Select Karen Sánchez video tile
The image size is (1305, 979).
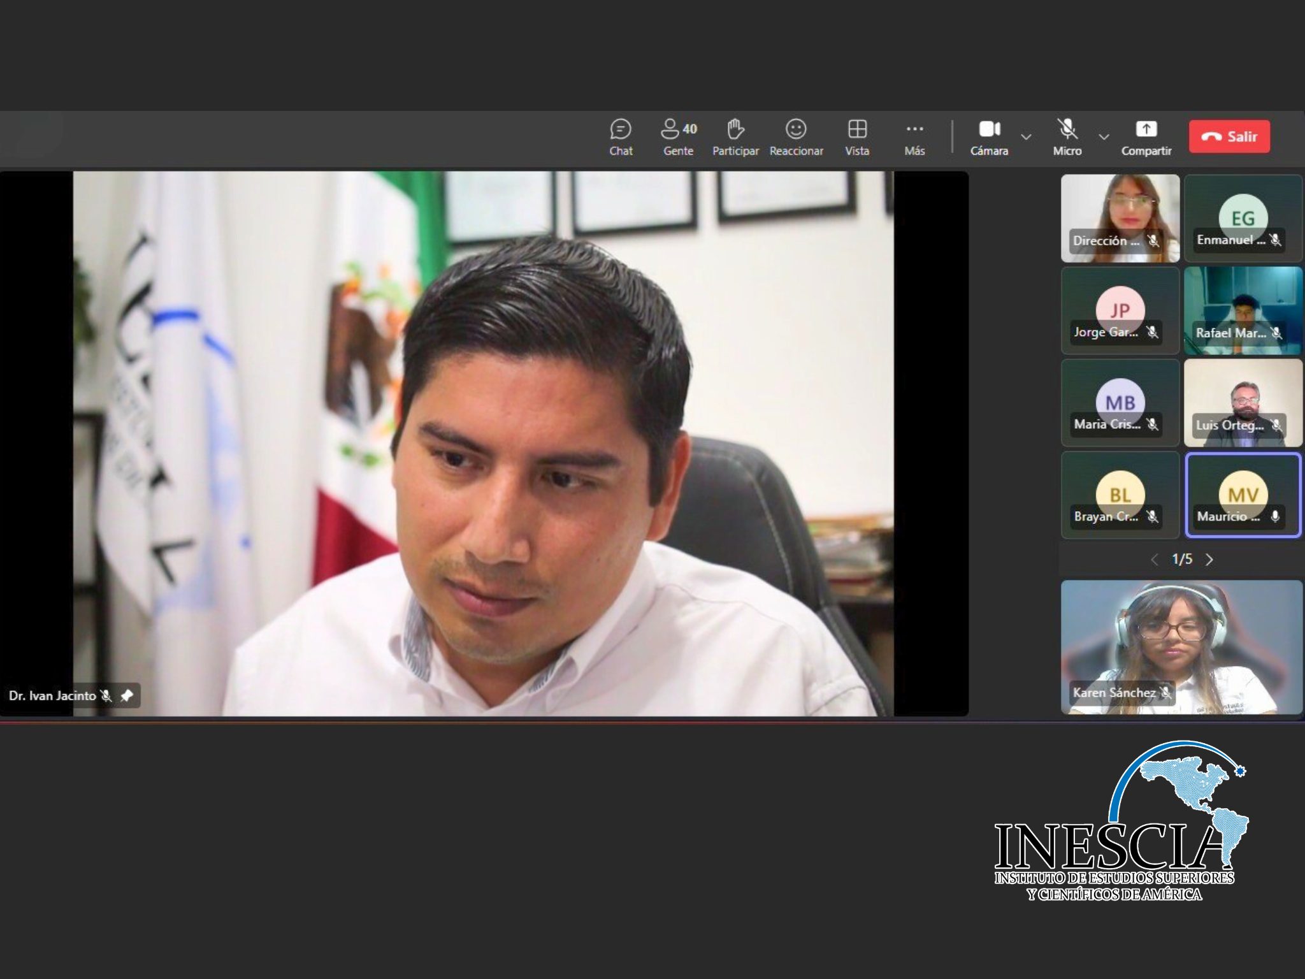click(1181, 647)
